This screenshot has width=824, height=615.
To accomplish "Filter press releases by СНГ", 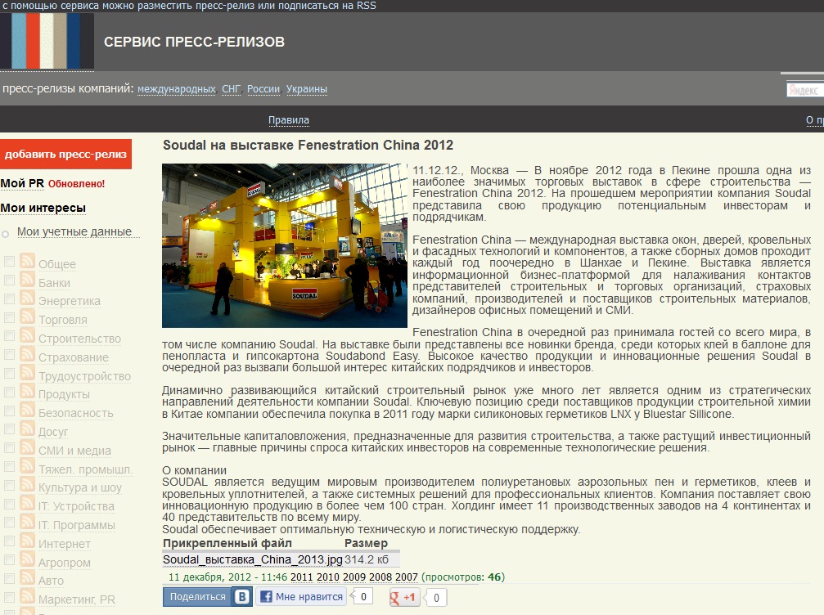I will 232,89.
